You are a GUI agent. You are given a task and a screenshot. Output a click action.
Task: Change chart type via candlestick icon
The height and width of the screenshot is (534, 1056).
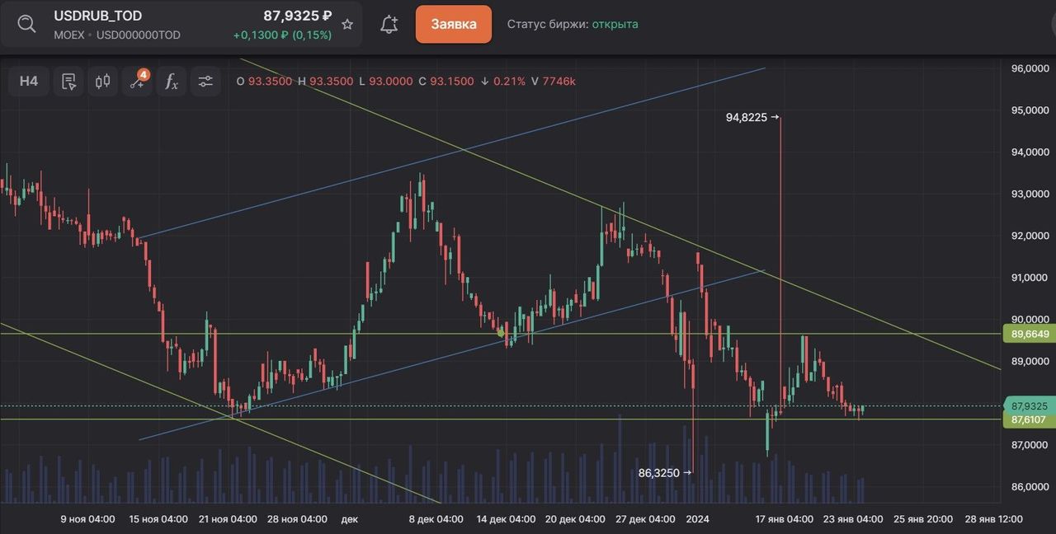[103, 82]
